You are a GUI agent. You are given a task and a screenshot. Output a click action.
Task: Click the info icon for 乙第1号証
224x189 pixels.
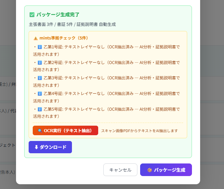click(40, 47)
